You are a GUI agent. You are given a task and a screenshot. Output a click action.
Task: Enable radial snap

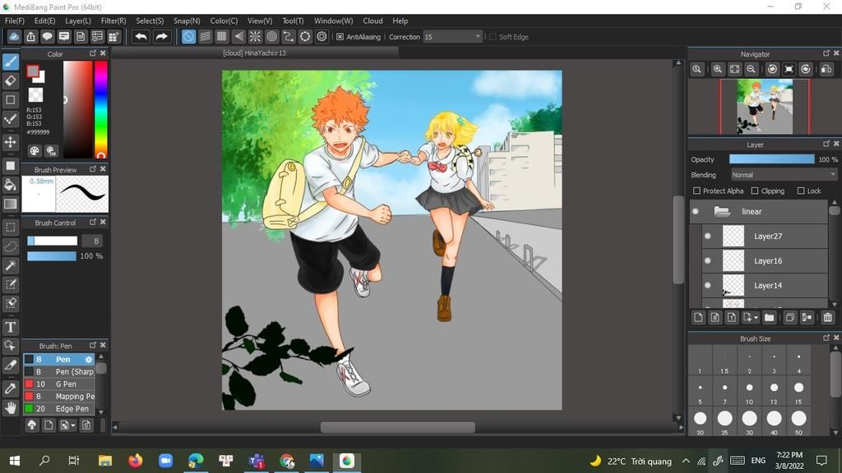pos(255,36)
